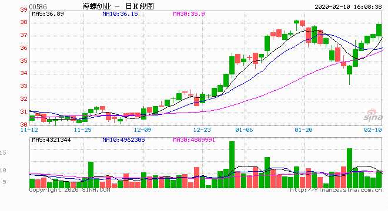Click the 11-25 date axis label
The height and width of the screenshot is (211, 388).
point(83,130)
